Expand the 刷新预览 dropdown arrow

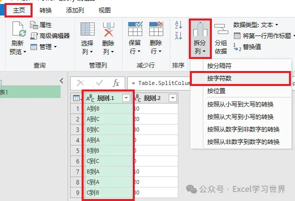(25, 51)
